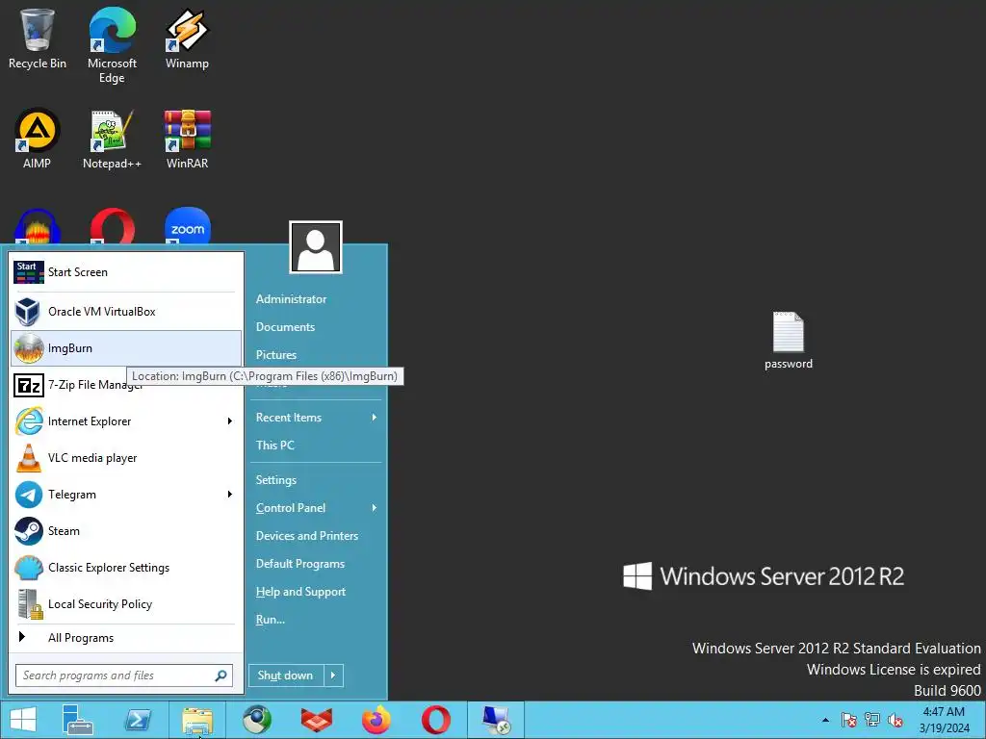The height and width of the screenshot is (739, 986).
Task: Open Server Manager from the taskbar
Action: pos(77,720)
